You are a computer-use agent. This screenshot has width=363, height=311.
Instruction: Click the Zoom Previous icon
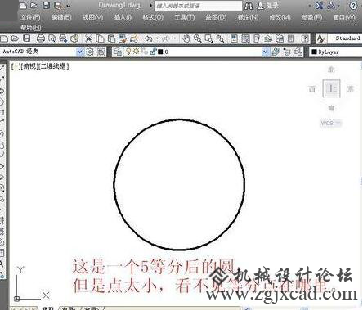click(x=220, y=38)
